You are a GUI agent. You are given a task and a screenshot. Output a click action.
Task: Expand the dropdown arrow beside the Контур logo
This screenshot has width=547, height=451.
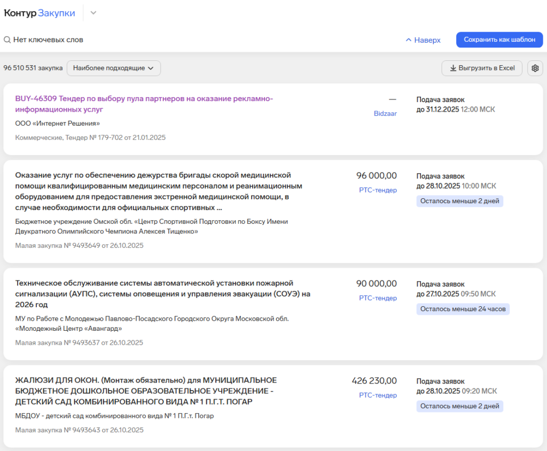[x=93, y=12]
